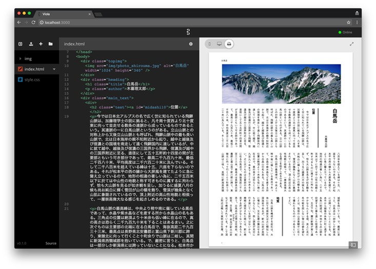Click the Viola logo in header
Screen dimensions: 376x269
pos(188,32)
